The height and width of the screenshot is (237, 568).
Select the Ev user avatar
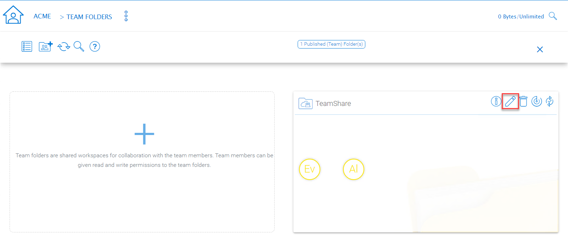310,169
